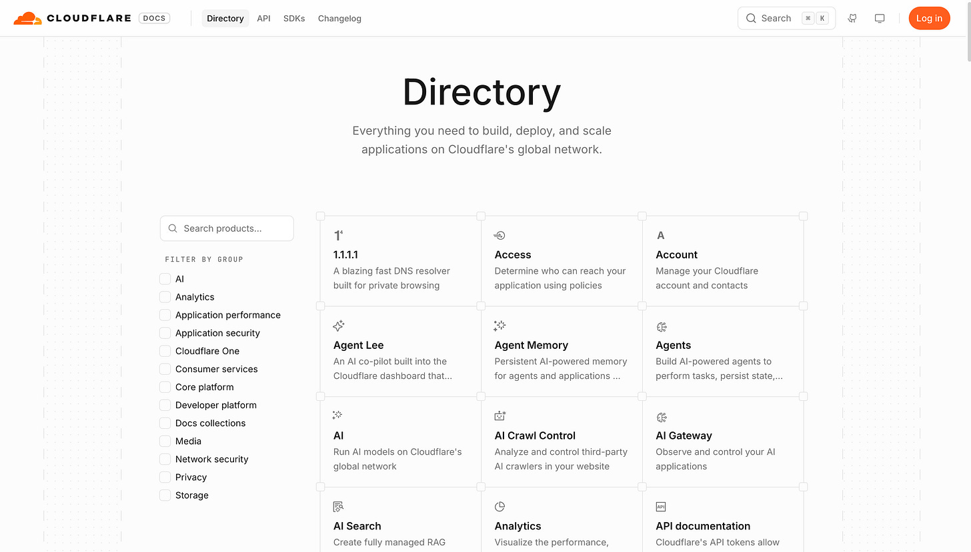971x552 pixels.
Task: Go to the API nav item
Action: [264, 19]
